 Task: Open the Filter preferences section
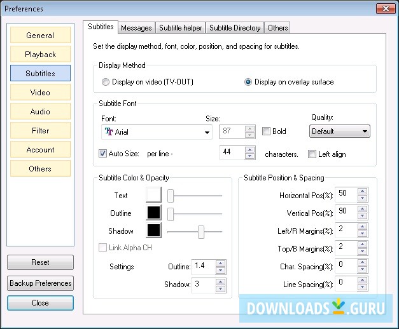coord(40,130)
